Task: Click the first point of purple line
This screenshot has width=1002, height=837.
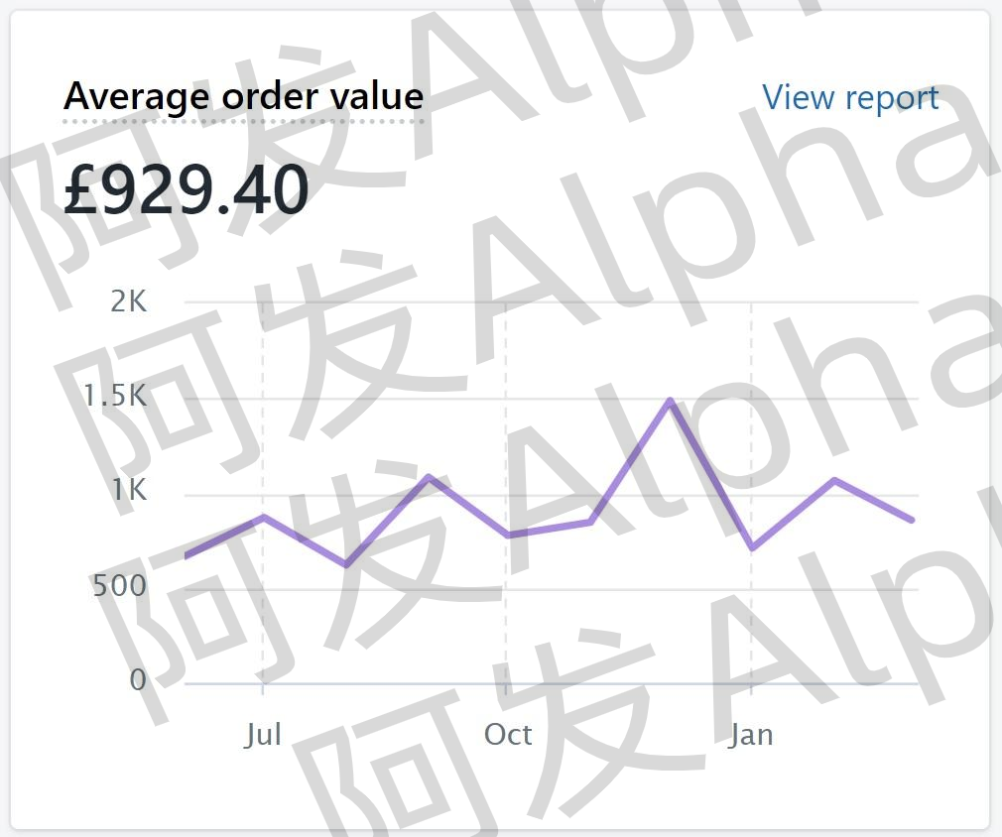Action: pyautogui.click(x=187, y=556)
